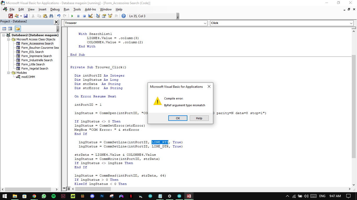Click the Windows Start button

point(5,196)
